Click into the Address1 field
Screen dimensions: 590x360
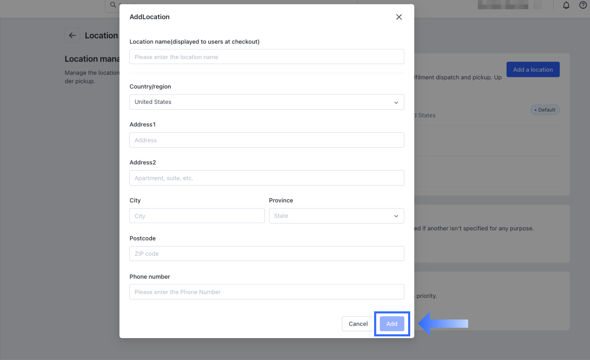click(267, 140)
